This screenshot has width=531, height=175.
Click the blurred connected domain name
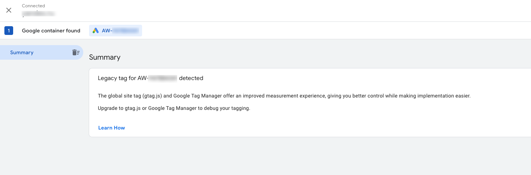point(38,14)
